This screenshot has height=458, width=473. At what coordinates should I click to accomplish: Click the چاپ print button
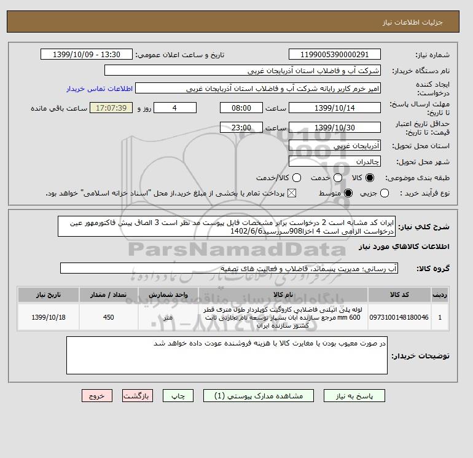(178, 396)
